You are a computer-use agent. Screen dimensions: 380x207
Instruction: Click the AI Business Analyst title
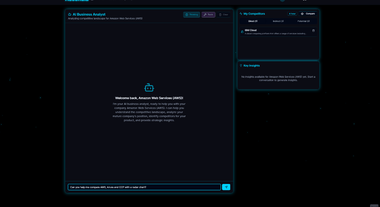(89, 14)
